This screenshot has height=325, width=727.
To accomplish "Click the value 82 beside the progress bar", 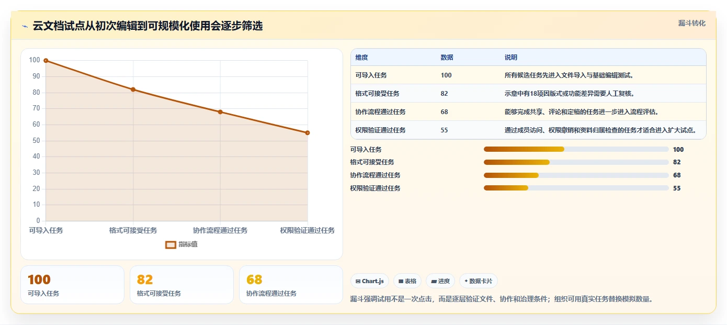I will click(x=677, y=162).
